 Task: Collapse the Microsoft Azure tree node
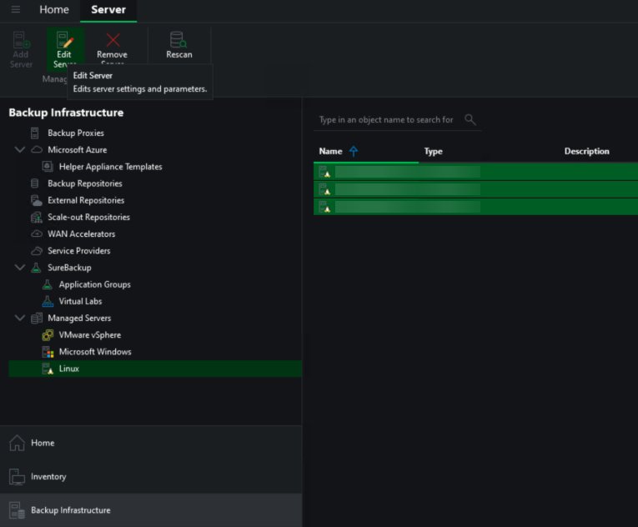(20, 150)
